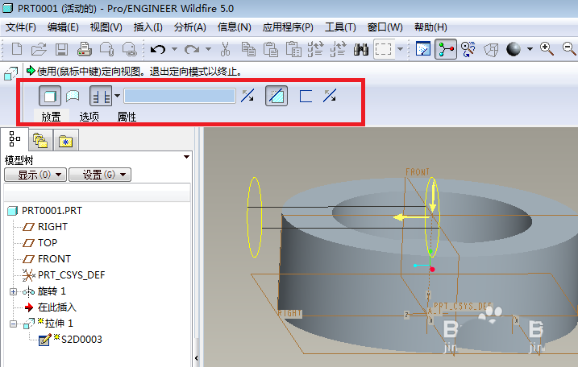
Task: Click the blind depth option button
Action: coord(101,96)
